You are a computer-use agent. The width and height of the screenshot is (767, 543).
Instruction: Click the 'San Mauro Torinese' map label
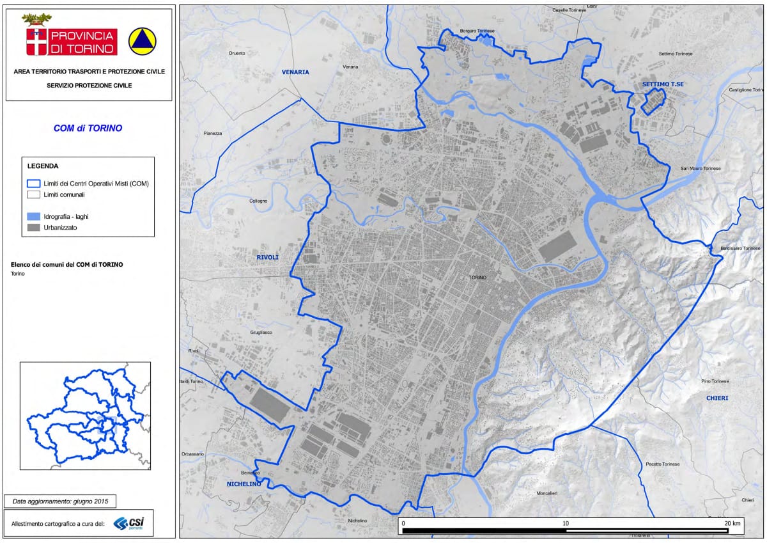coord(701,168)
